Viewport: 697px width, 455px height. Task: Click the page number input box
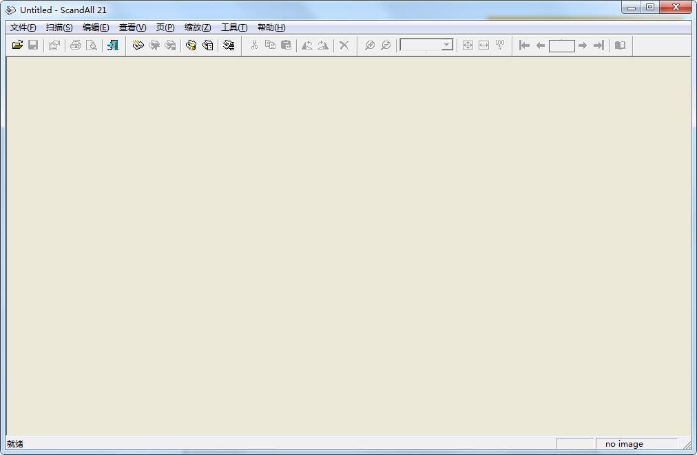point(561,45)
